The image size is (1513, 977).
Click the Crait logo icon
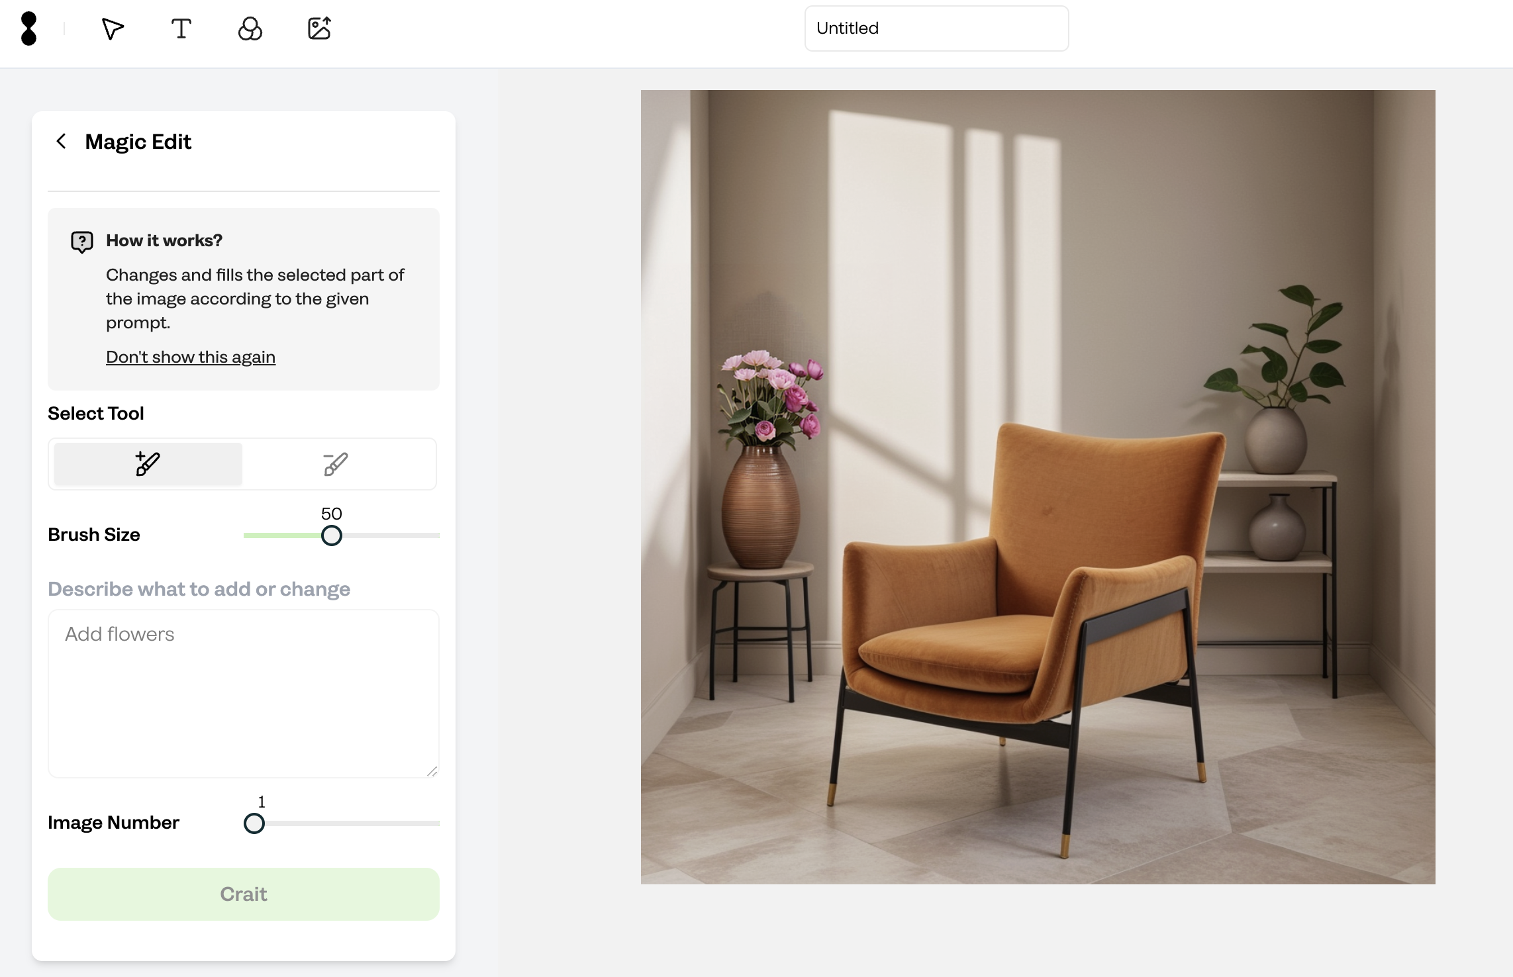(x=28, y=28)
